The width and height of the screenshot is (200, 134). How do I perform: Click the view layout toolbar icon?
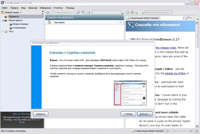[x=48, y=13]
